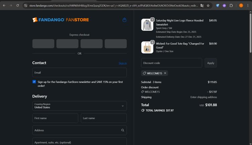Open the blue shield extension icon

coord(217,6)
